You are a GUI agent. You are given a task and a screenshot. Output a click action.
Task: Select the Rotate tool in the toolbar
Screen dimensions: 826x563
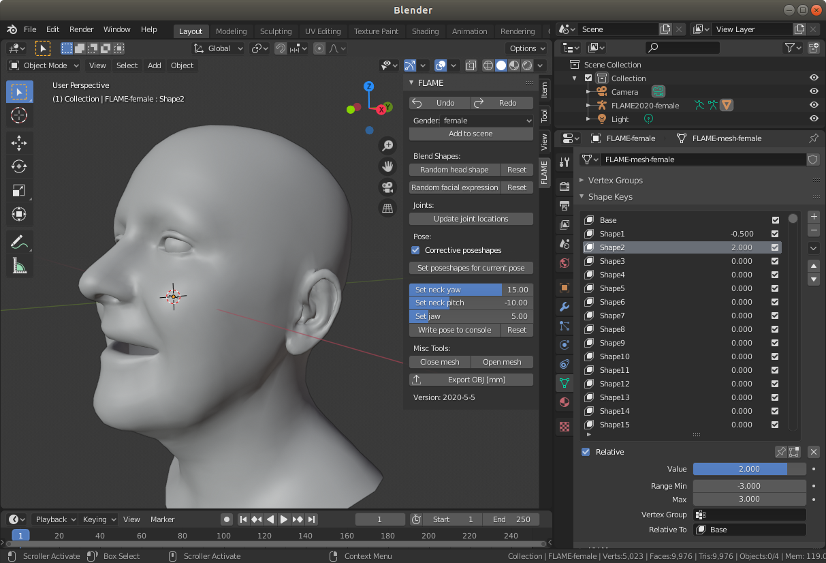click(x=19, y=166)
